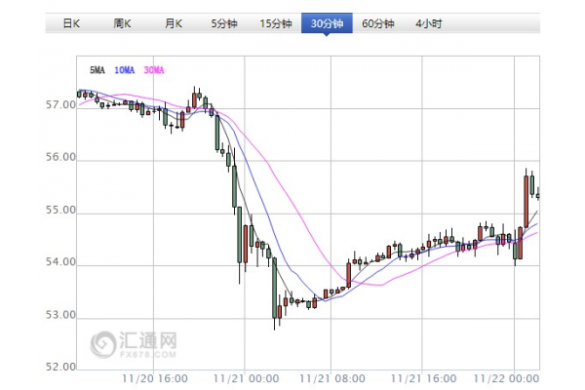Switch to the 5分钟 interval tab
585x390 pixels.
point(224,23)
